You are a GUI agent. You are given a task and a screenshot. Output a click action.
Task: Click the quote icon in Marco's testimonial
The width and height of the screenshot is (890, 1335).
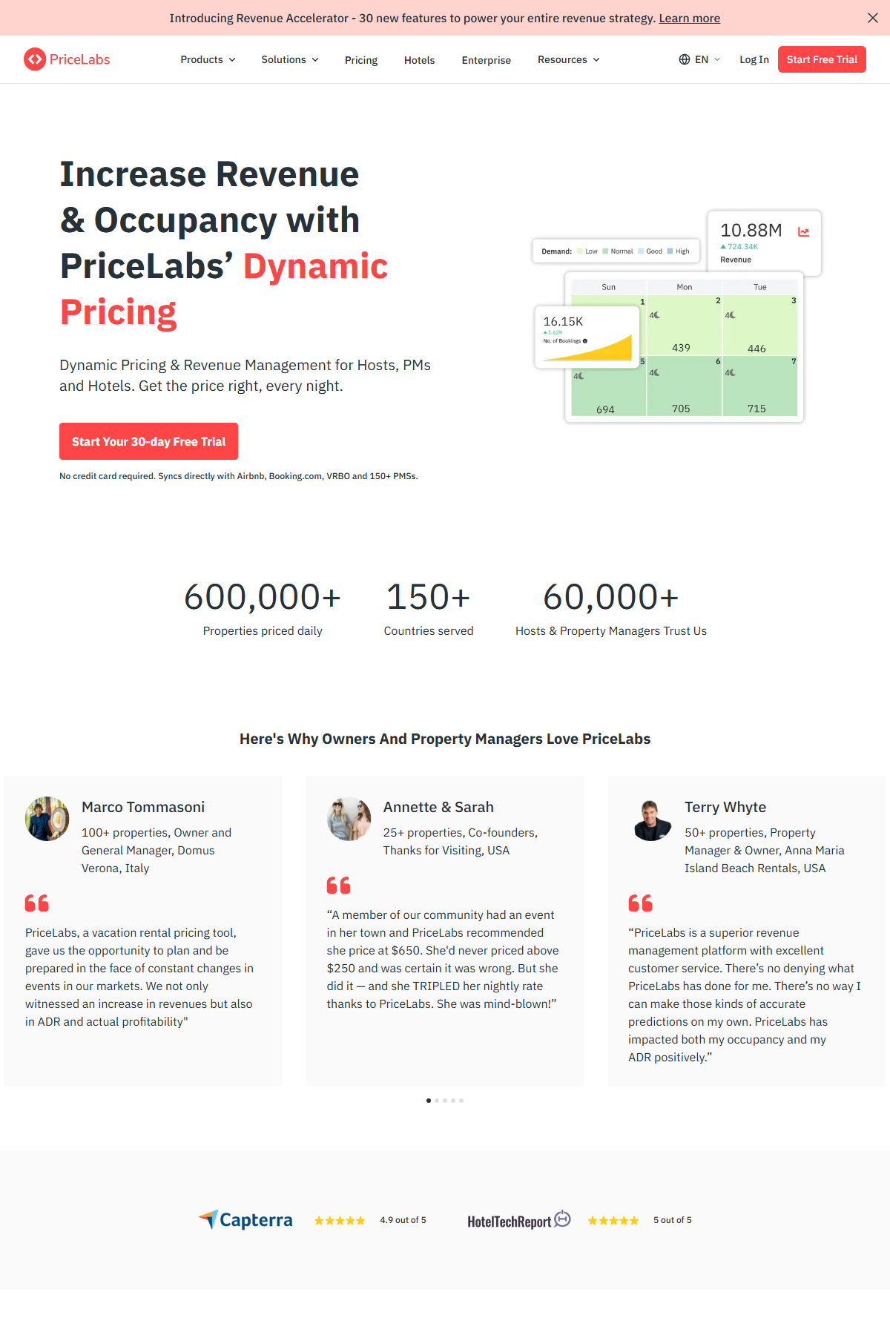37,903
